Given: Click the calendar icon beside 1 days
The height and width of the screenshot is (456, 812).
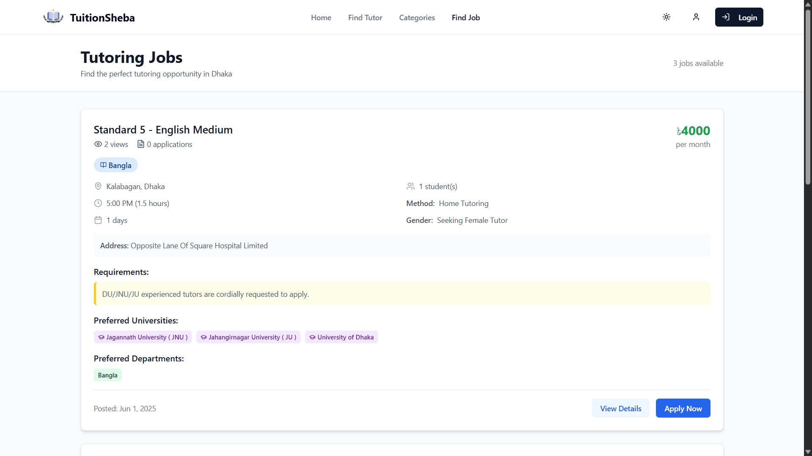Looking at the screenshot, I should pyautogui.click(x=98, y=220).
